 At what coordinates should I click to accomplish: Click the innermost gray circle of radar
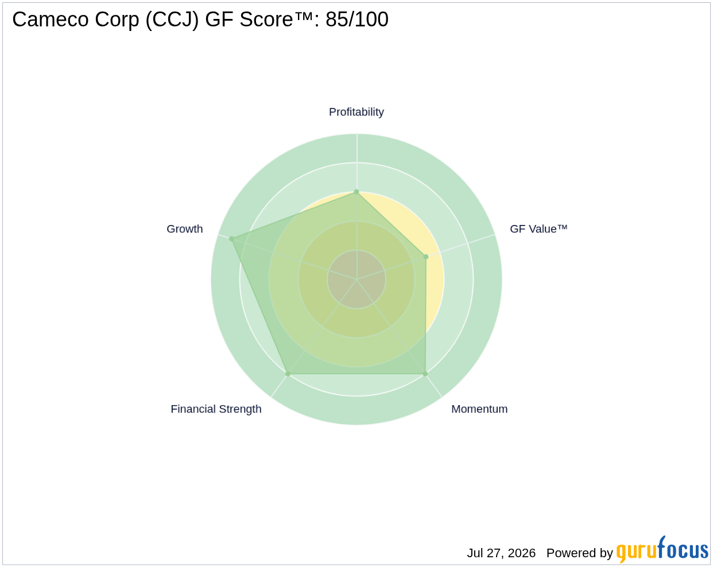[x=356, y=279]
